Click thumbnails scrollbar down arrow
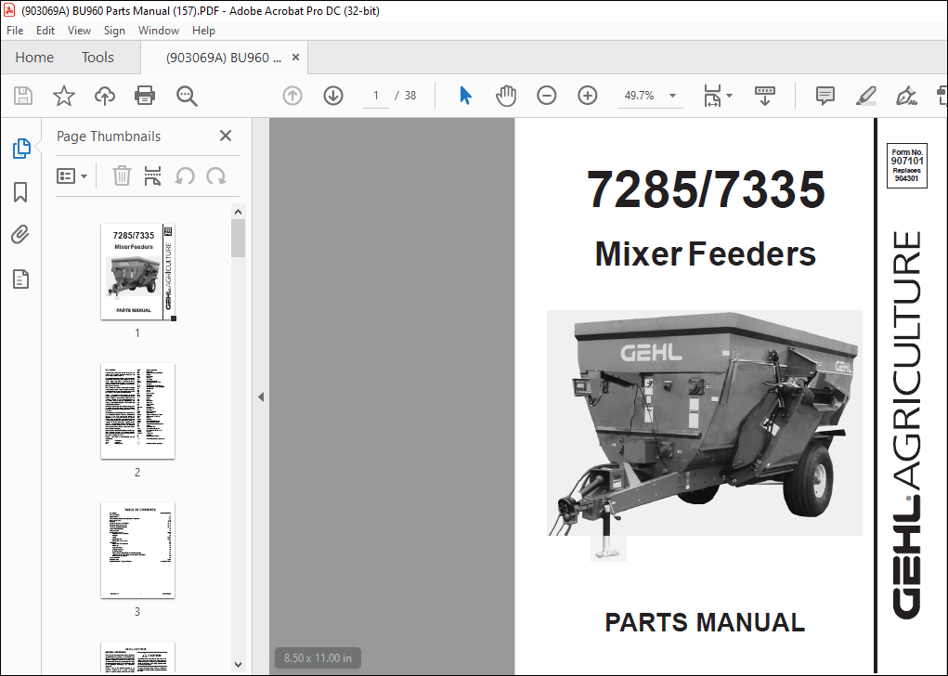948x676 pixels. click(239, 665)
